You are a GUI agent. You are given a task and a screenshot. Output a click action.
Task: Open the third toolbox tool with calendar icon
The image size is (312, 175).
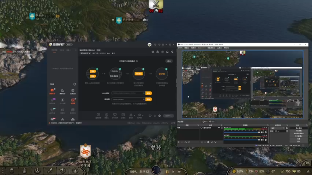tap(73, 91)
